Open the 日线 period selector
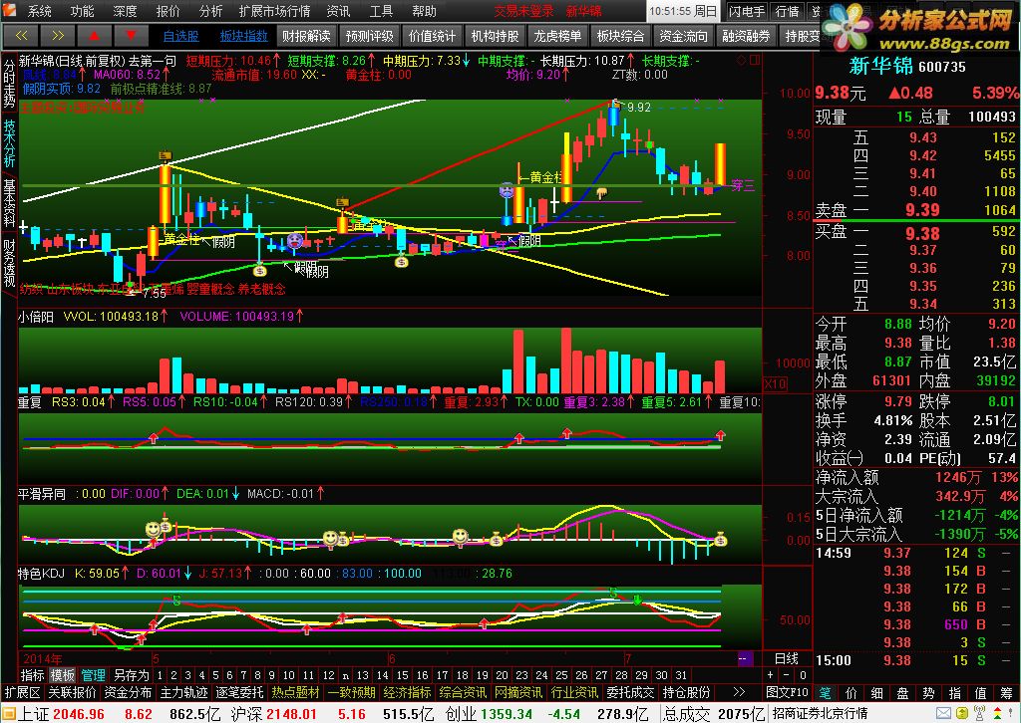1021x723 pixels. [x=787, y=659]
